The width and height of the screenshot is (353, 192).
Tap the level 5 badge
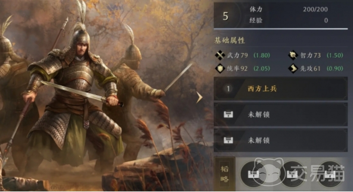tap(226, 16)
